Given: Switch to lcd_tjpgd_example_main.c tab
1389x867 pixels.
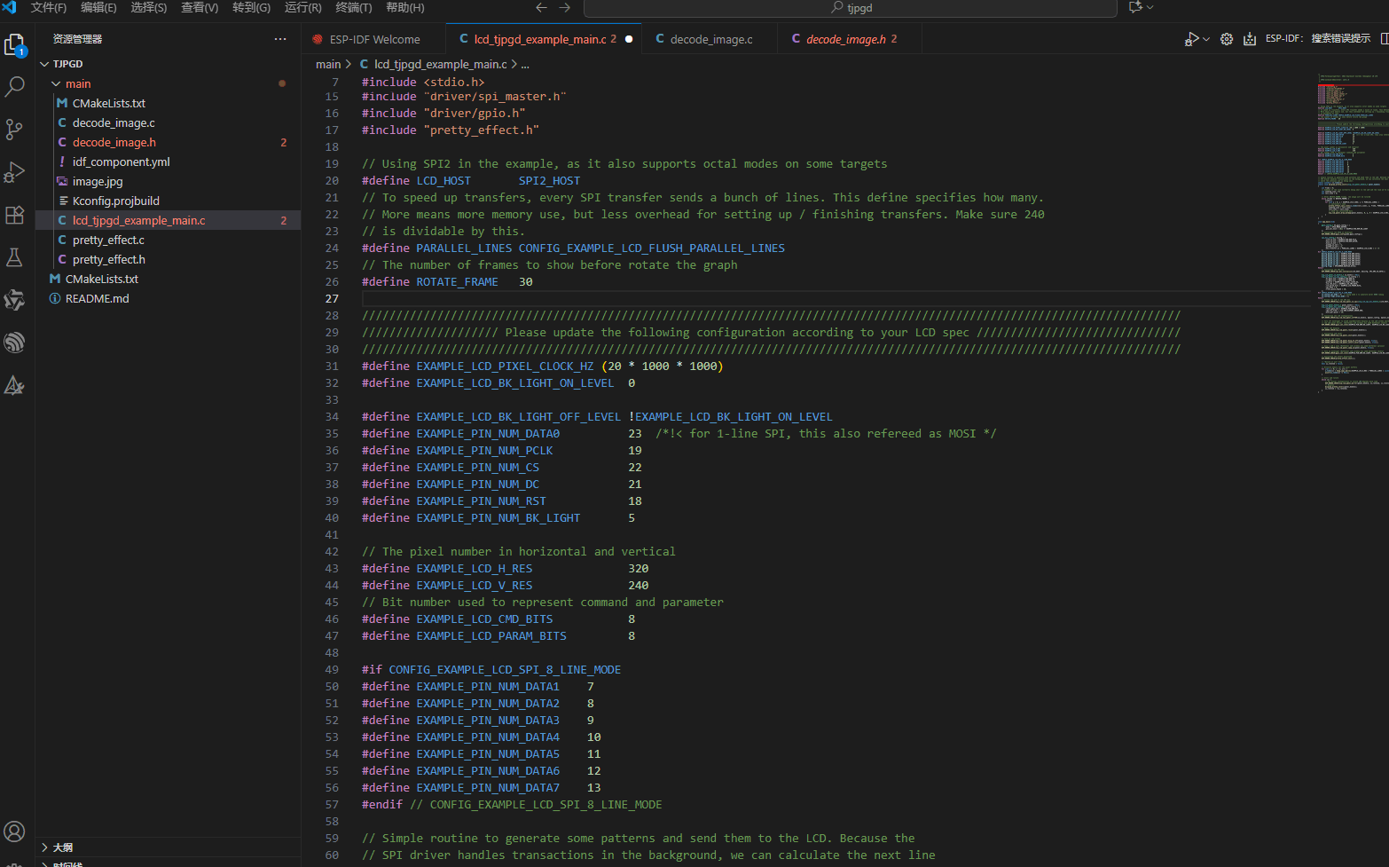Looking at the screenshot, I should click(543, 39).
